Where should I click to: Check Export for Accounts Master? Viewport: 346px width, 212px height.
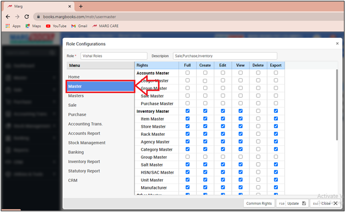[276, 73]
